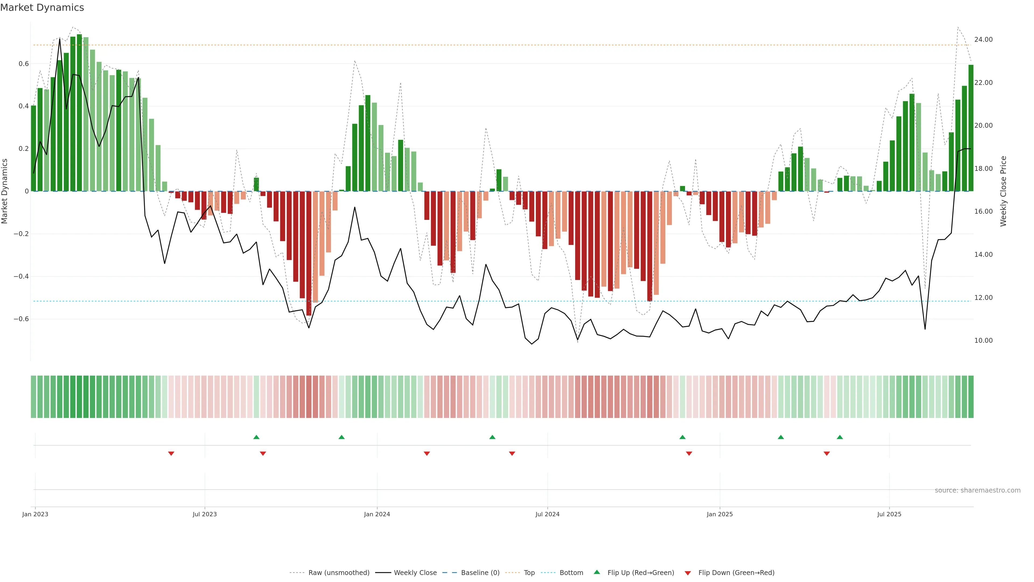Click the red triangle icon in the legend

pyautogui.click(x=688, y=573)
